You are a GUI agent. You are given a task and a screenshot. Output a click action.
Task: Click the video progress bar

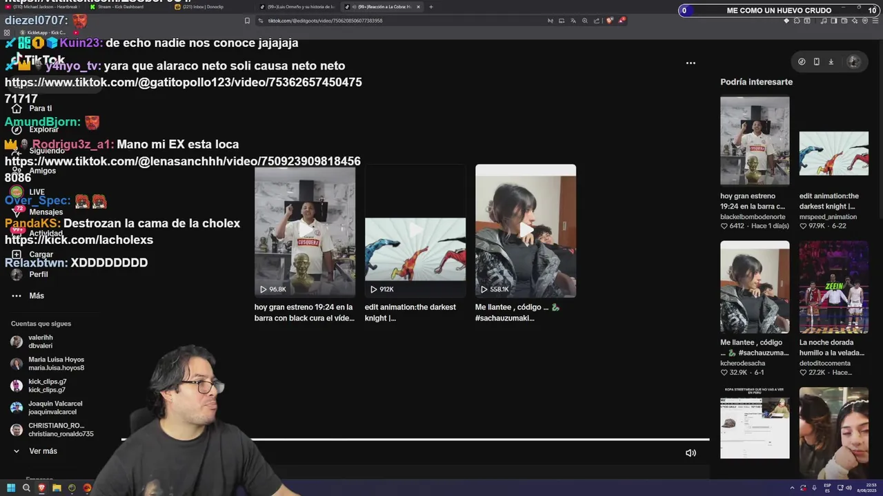pos(415,439)
